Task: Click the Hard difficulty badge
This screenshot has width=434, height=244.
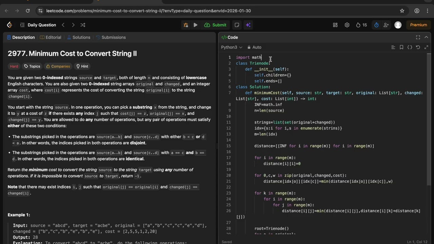Action: tap(14, 66)
